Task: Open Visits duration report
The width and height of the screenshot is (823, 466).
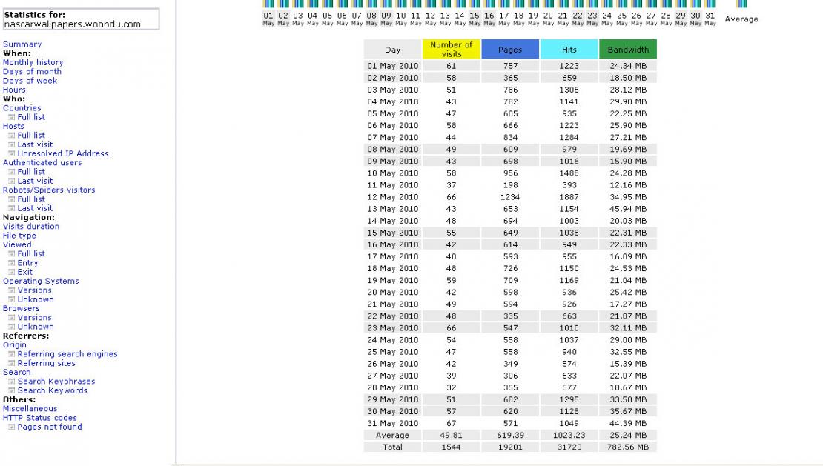Action: [x=31, y=227]
